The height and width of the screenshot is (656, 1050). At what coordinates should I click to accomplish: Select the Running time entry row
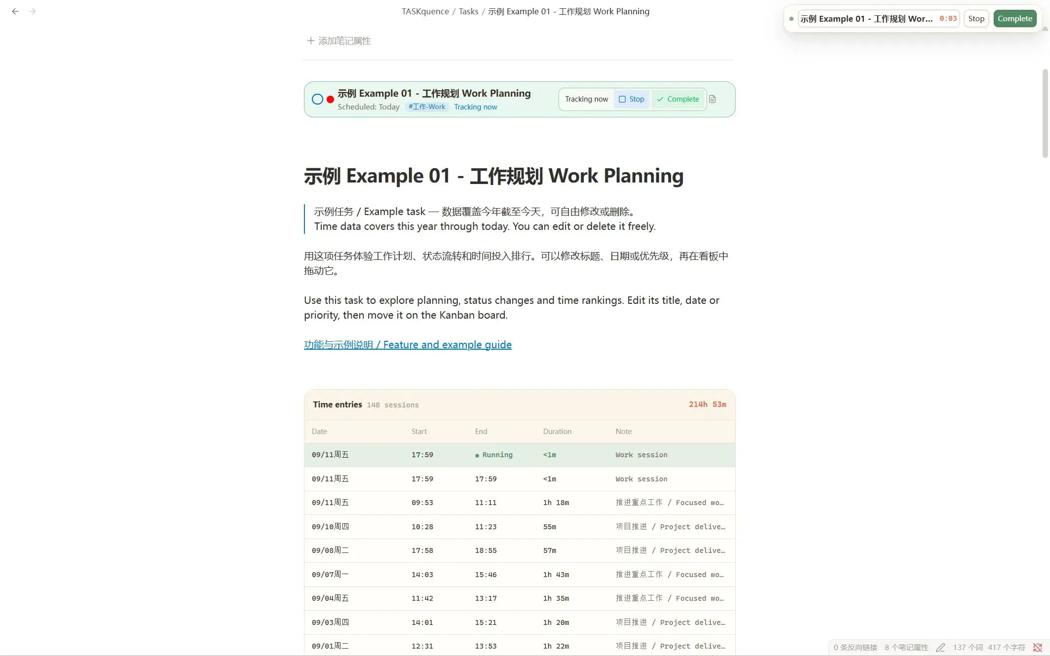coord(520,455)
